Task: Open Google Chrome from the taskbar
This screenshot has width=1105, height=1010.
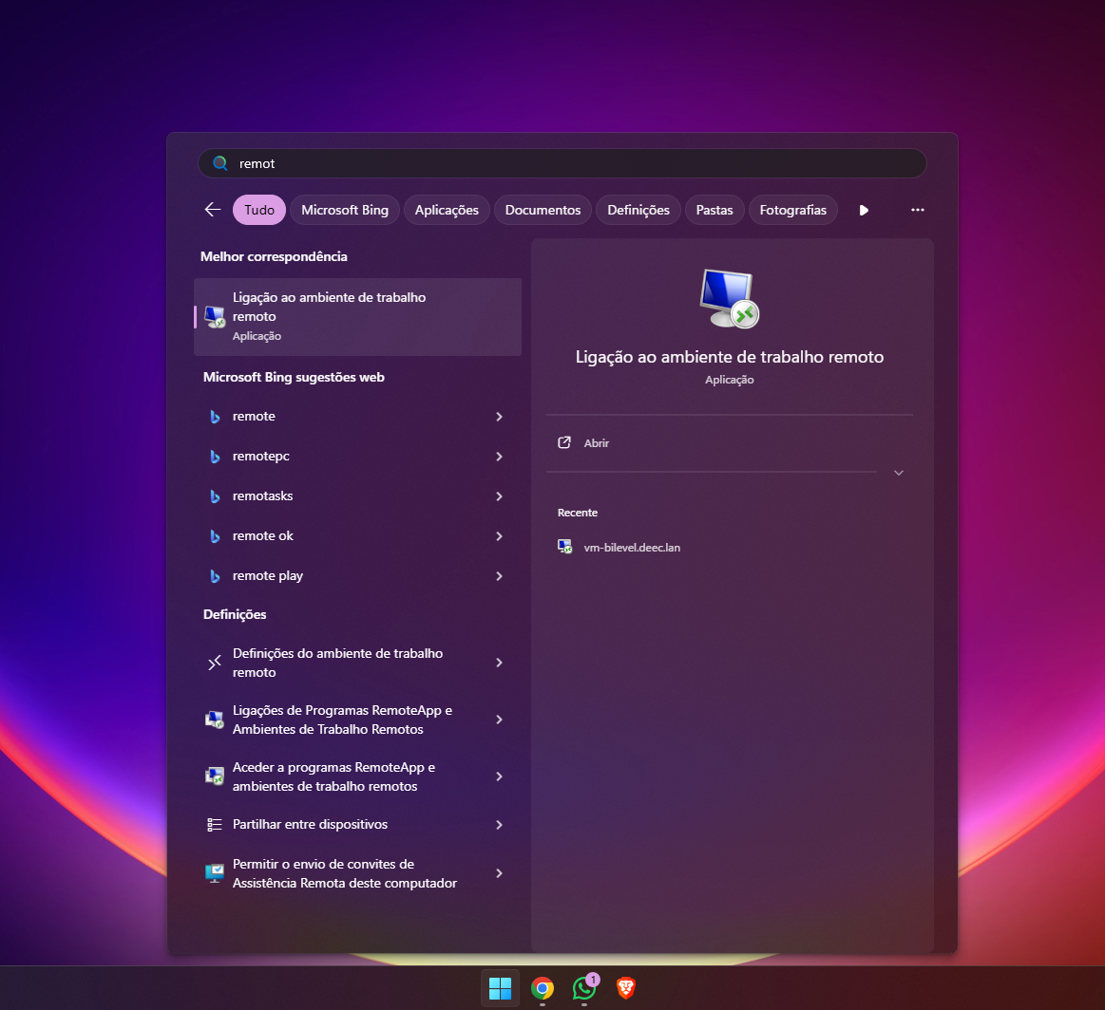Action: (543, 988)
